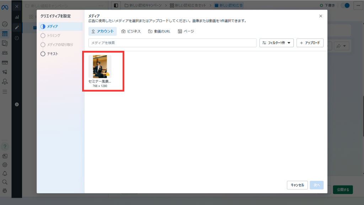Open the campaigns table grid icon
This screenshot has height=205, width=364.
(x=5, y=34)
